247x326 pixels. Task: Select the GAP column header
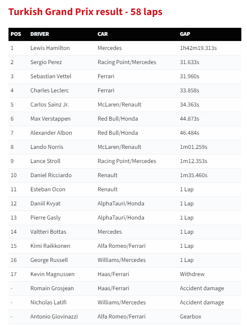click(x=185, y=34)
